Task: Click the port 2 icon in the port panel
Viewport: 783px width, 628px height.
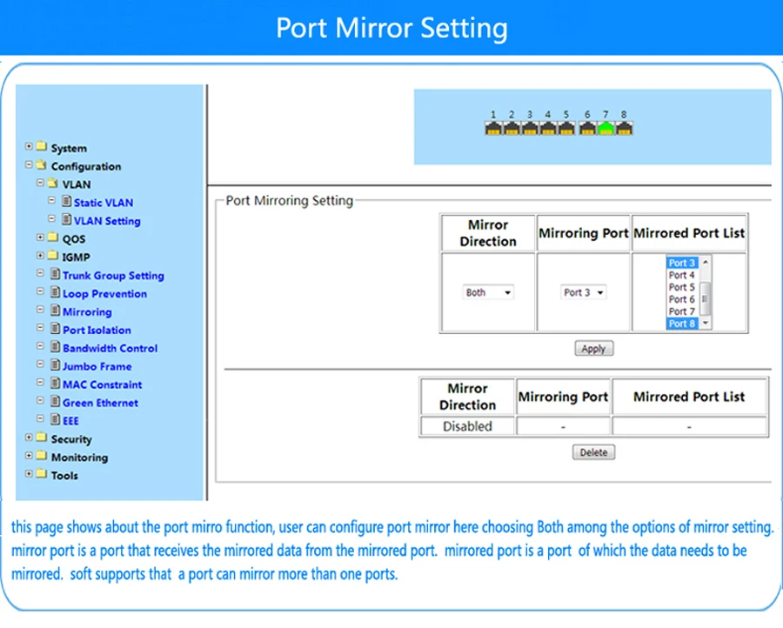Action: pyautogui.click(x=512, y=128)
